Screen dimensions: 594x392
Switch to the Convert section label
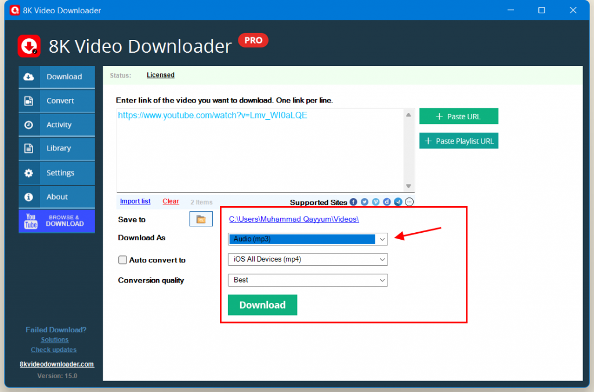coord(60,101)
